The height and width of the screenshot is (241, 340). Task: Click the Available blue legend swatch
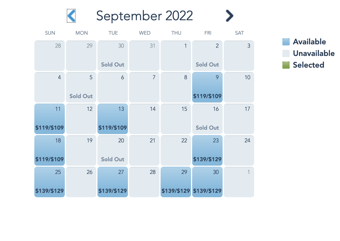(286, 42)
